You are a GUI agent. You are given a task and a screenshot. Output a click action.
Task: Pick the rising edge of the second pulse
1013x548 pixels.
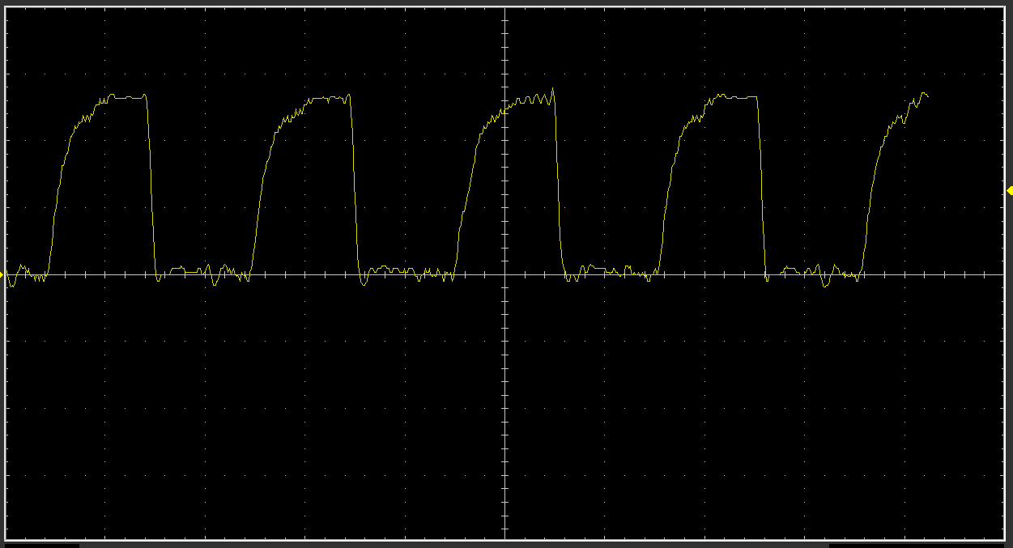tap(259, 202)
